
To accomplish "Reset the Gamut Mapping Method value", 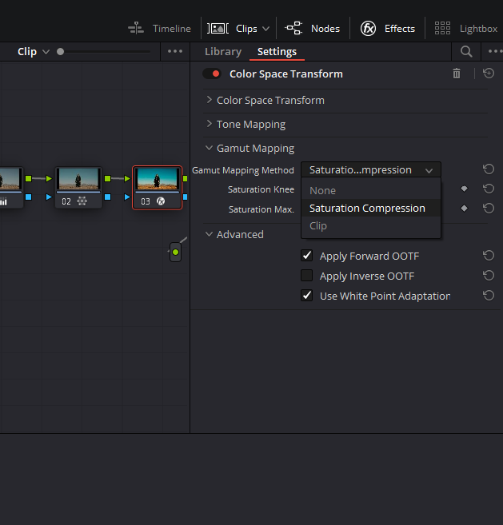I will (x=489, y=169).
